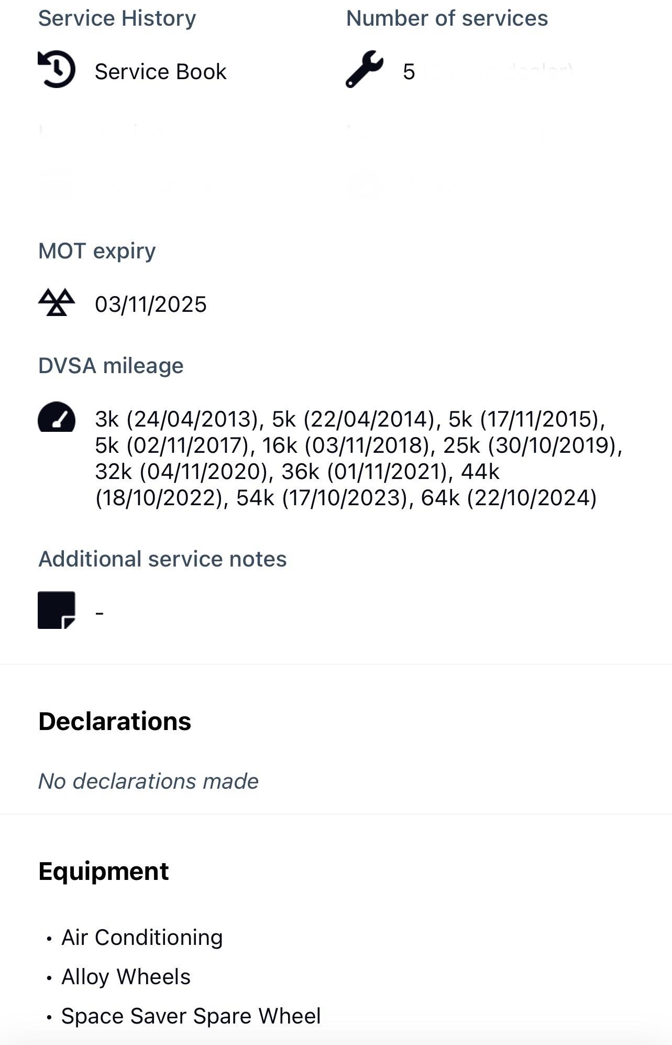
Task: Click the service history clock icon
Action: coord(57,69)
